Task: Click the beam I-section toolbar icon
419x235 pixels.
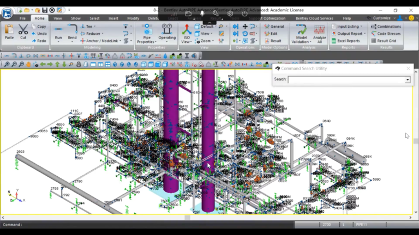Action: point(187,56)
